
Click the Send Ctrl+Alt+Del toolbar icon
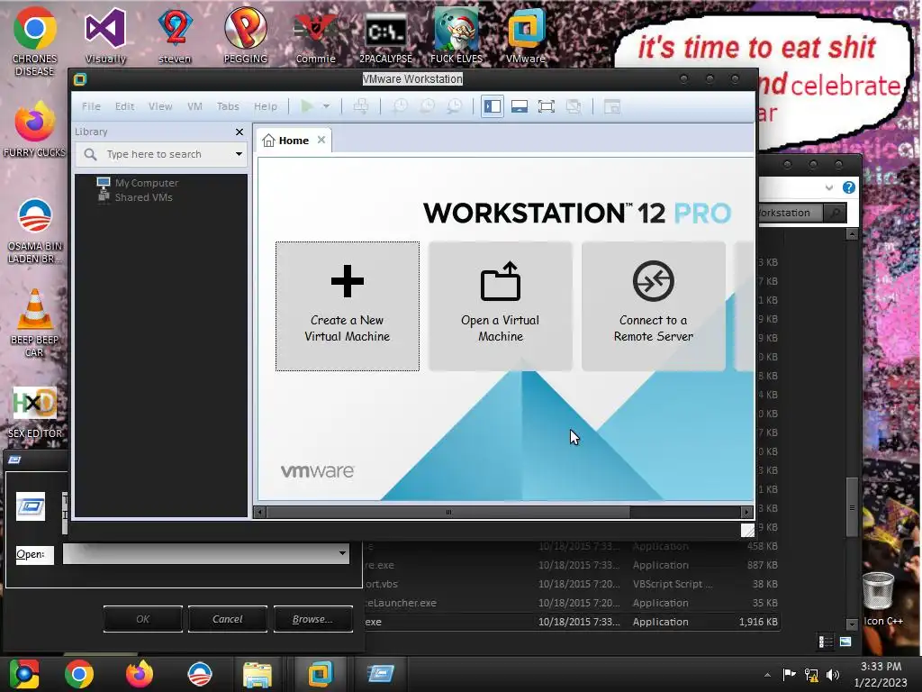[361, 106]
